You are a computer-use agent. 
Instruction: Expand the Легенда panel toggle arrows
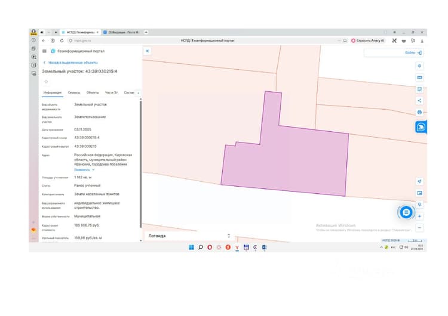coord(229,236)
